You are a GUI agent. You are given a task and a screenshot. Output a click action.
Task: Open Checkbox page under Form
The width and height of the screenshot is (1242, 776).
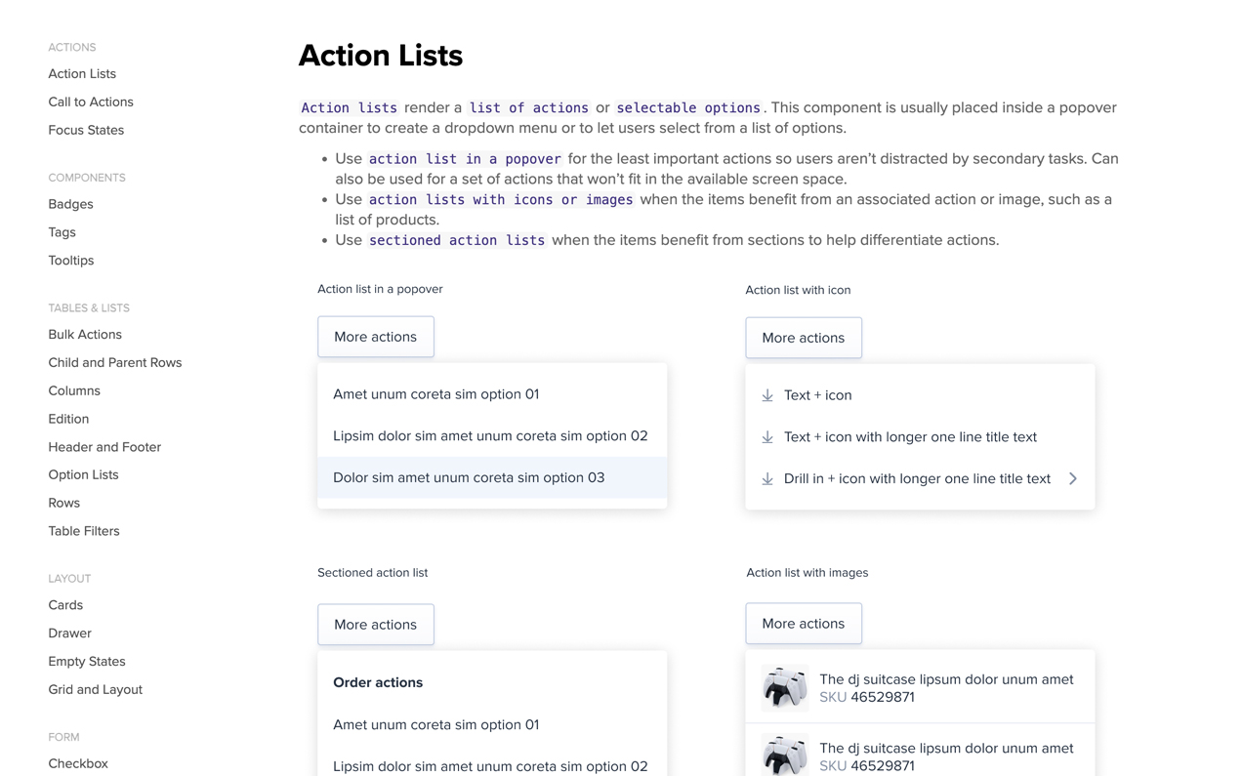coord(78,763)
